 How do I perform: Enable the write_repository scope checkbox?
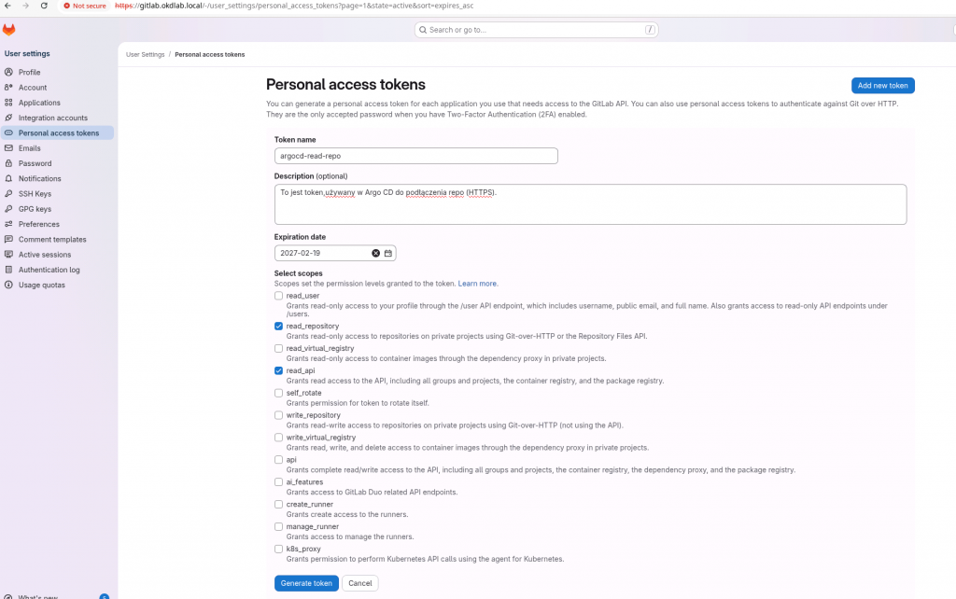pyautogui.click(x=278, y=415)
